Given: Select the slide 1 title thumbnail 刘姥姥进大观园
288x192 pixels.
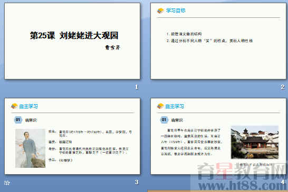Looking at the screenshot, I should point(72,41).
